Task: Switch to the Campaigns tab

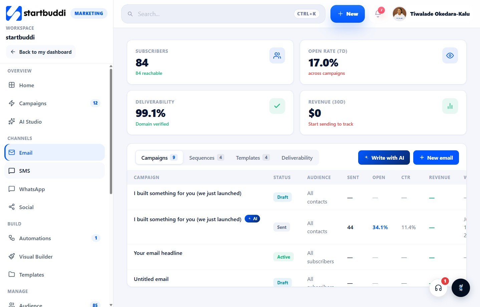Action: (x=159, y=158)
